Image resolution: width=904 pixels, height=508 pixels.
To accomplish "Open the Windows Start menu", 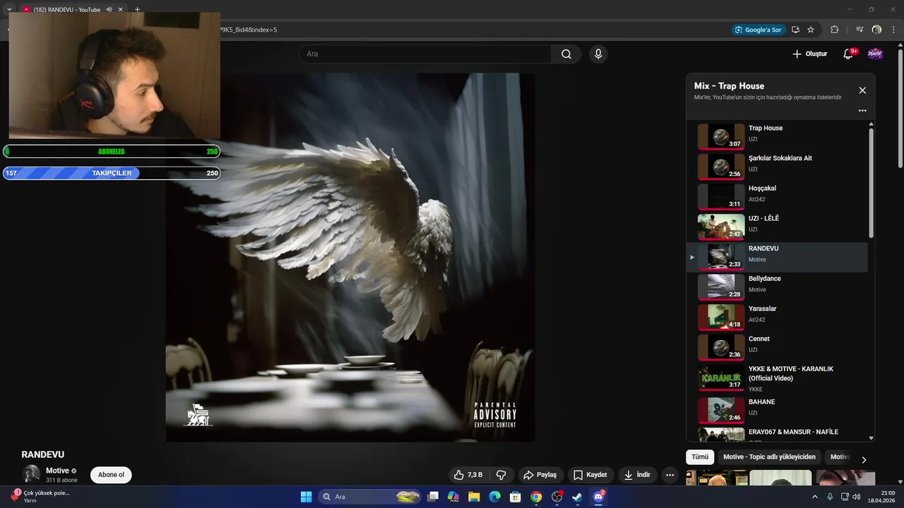I will (306, 497).
